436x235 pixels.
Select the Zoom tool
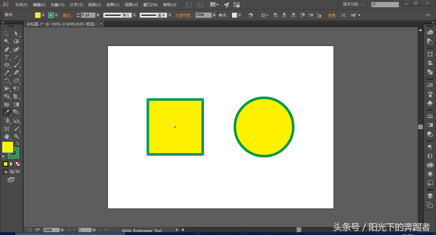tap(16, 136)
